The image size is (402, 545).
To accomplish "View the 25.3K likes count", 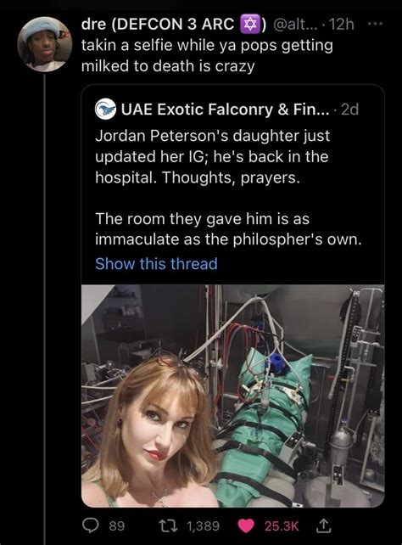I will pos(282,525).
